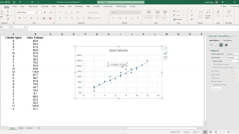The width and height of the screenshot is (239, 134).
Task: Open the Insert ribbon tab
Action: coord(15,6)
